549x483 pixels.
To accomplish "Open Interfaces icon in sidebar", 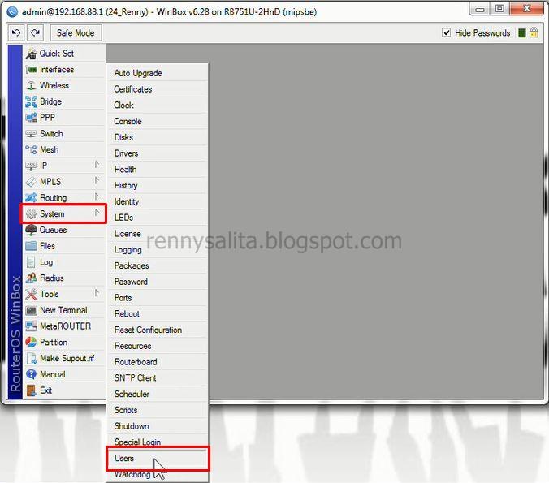I will (x=31, y=70).
